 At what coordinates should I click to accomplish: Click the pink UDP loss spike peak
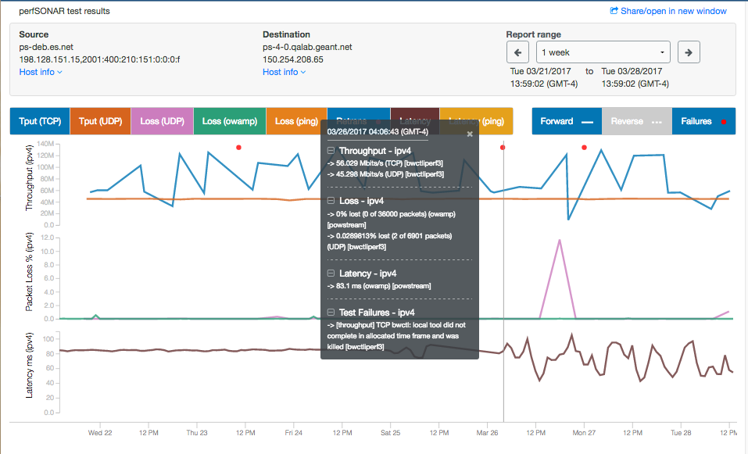[559, 241]
